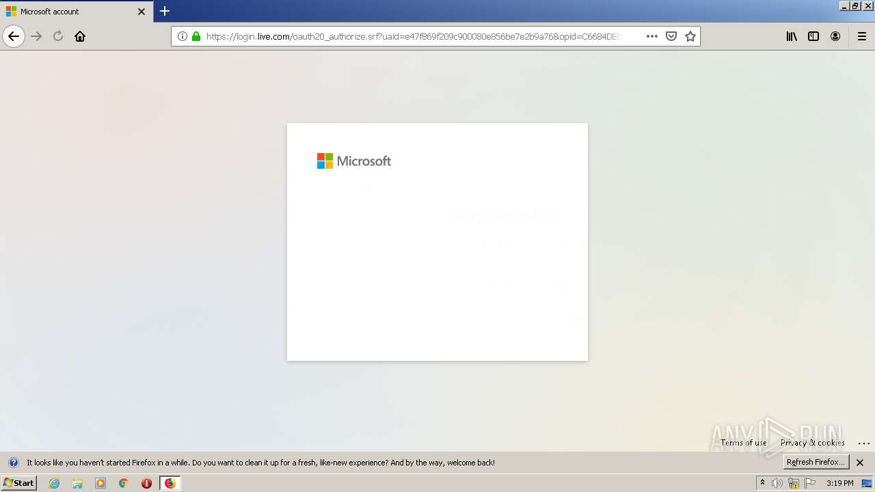Image resolution: width=875 pixels, height=492 pixels.
Task: Open File Explorer from taskbar
Action: coord(77,483)
